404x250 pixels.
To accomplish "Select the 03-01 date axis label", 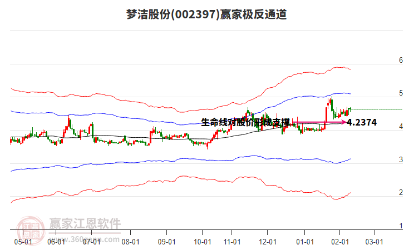I will click(375, 242).
